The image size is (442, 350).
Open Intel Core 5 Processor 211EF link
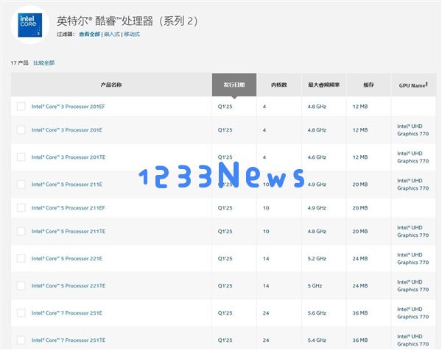click(69, 207)
